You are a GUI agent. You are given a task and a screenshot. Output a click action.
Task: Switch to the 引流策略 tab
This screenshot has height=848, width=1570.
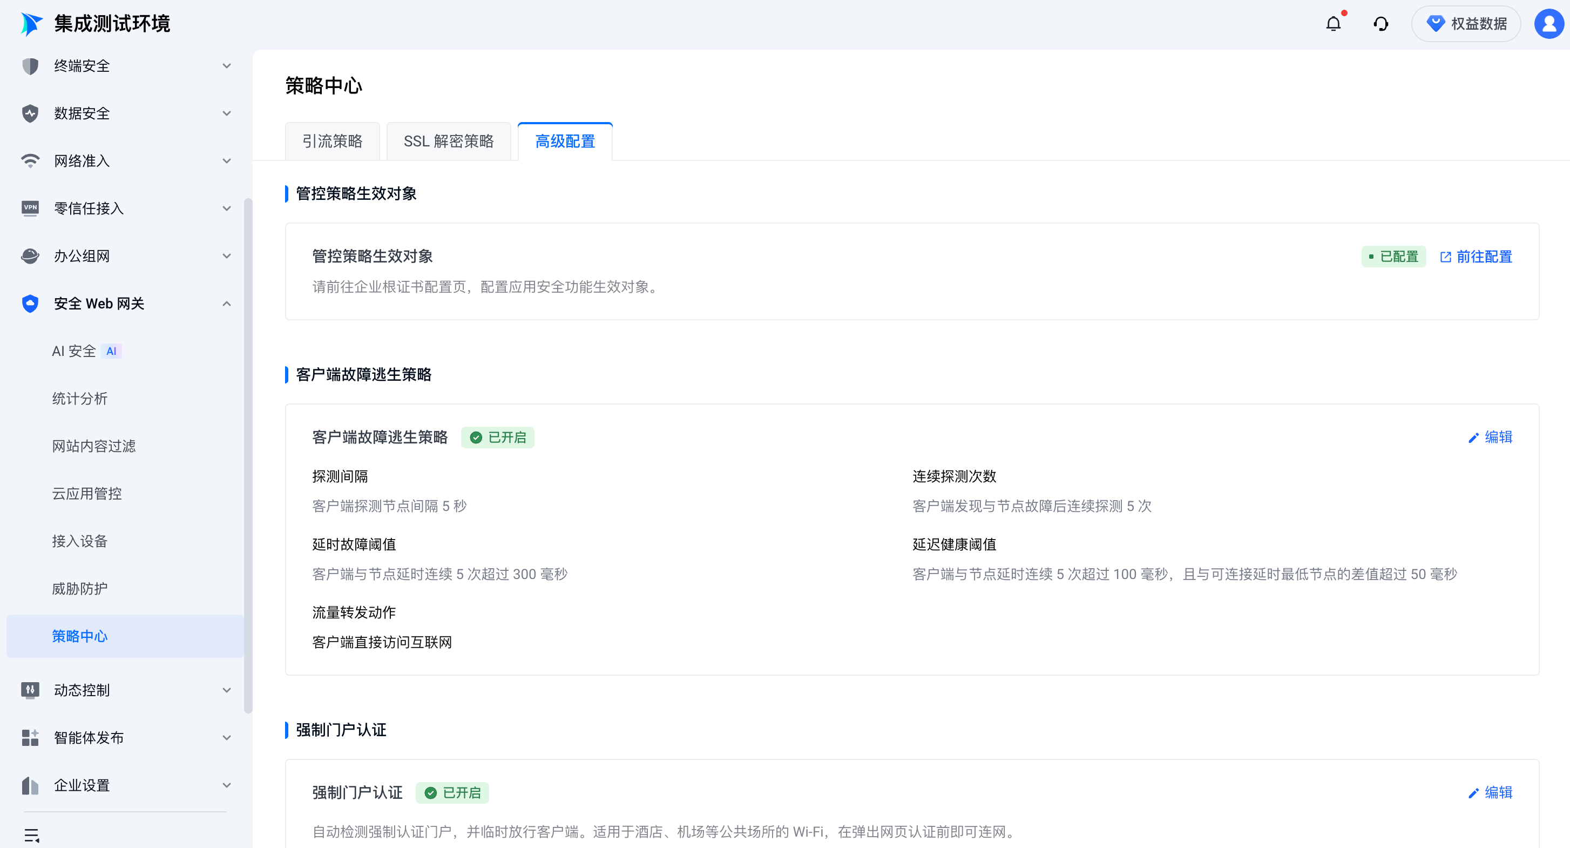point(332,142)
